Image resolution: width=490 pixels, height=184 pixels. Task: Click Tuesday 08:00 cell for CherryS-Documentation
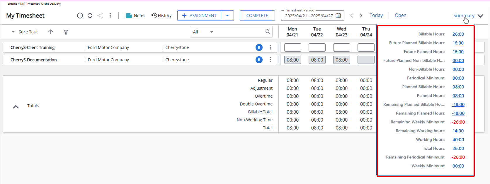[x=317, y=60]
